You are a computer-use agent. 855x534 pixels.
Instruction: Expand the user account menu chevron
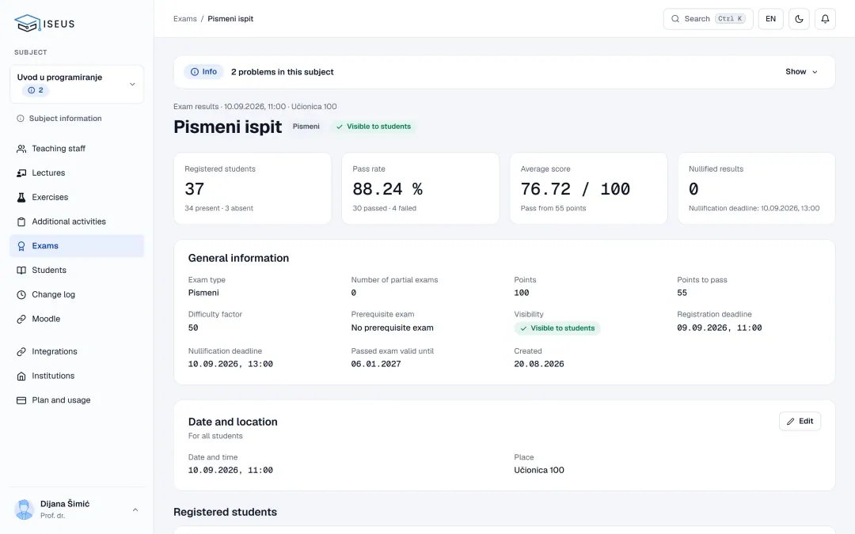pyautogui.click(x=135, y=510)
